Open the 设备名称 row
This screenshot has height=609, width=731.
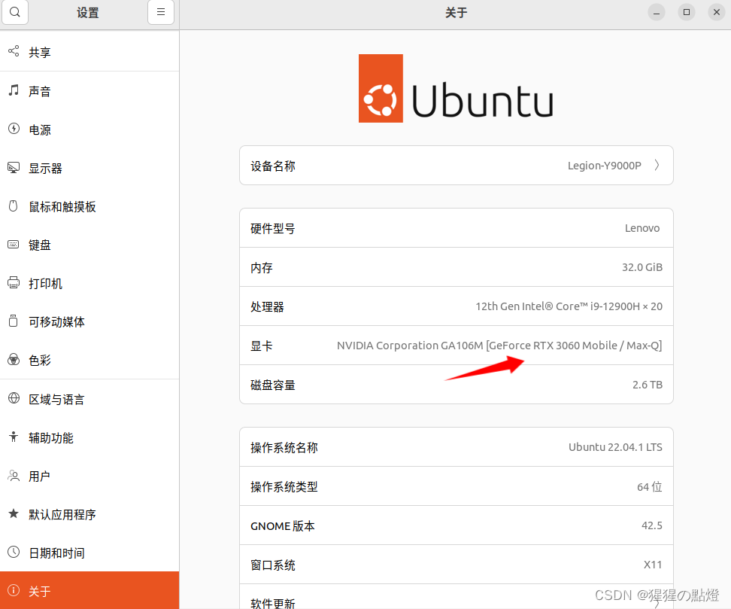point(456,165)
